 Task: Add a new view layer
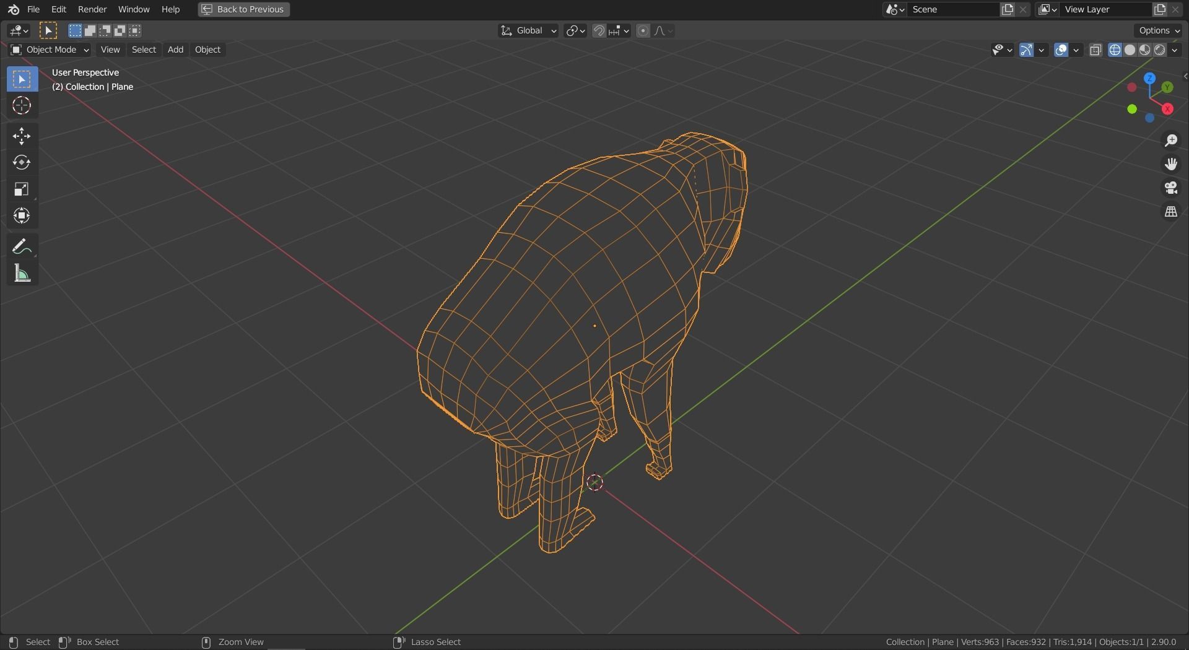pos(1160,9)
